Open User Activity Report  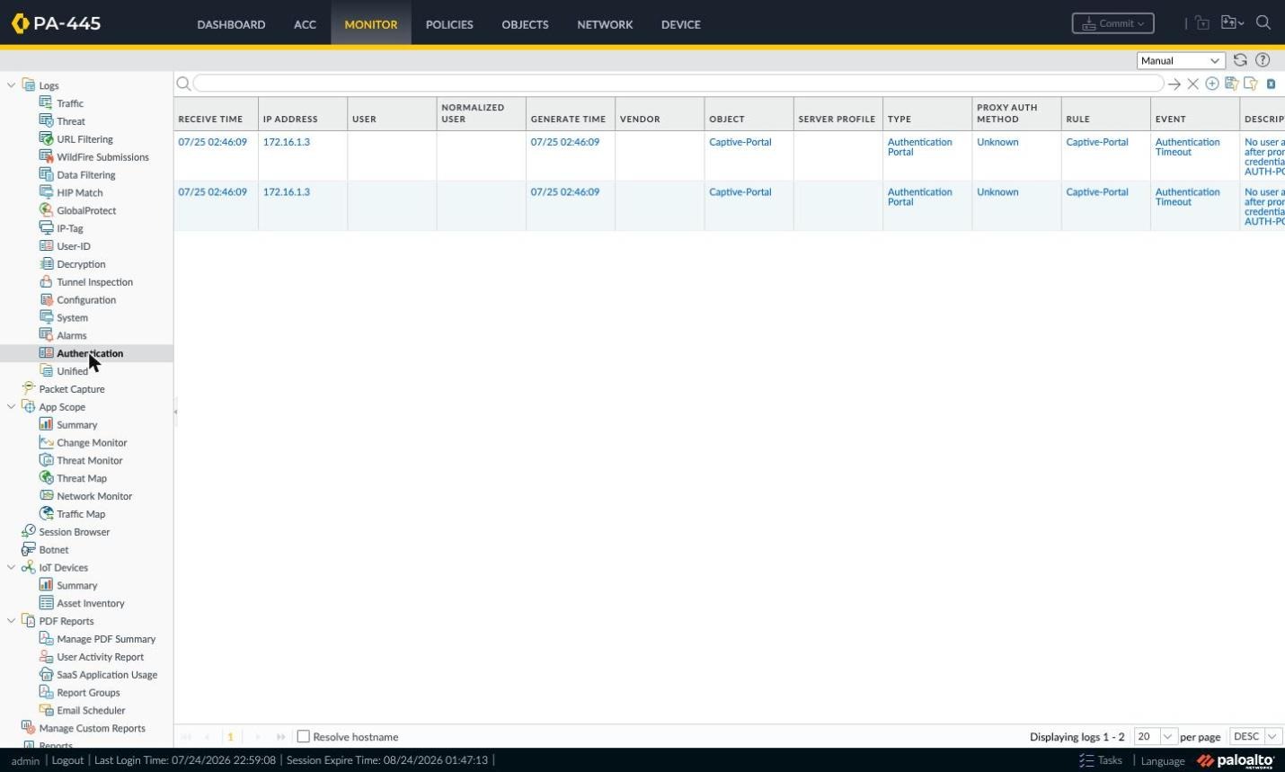coord(100,657)
